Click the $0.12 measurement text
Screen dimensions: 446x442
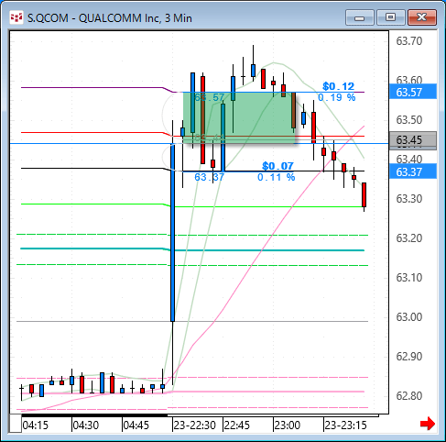coord(338,86)
